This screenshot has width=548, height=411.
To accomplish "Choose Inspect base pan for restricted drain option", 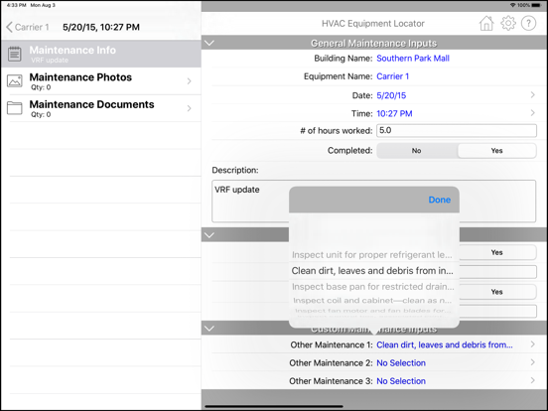I will pos(373,287).
